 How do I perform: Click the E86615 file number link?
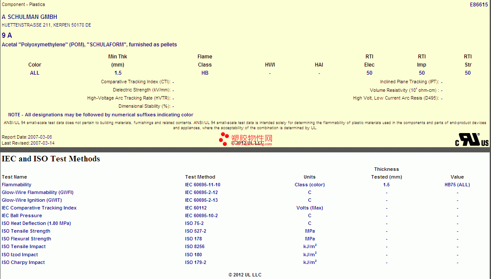[479, 5]
